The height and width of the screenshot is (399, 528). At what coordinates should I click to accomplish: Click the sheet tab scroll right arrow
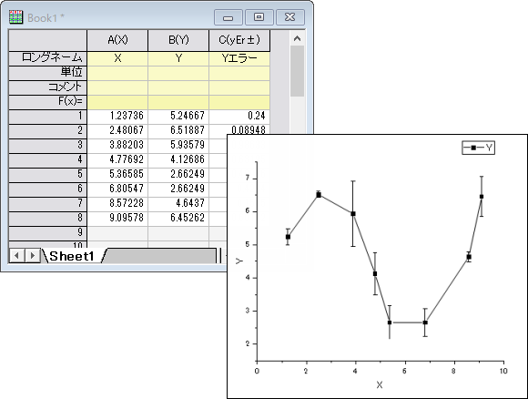[x=33, y=256]
